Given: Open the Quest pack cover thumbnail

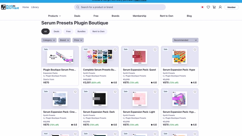Looking at the screenshot, I should (x=140, y=57).
